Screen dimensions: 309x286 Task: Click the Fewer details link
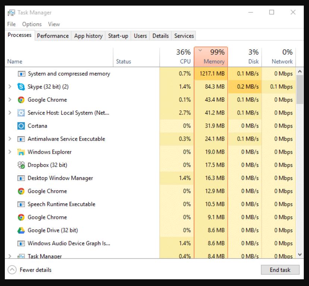[35, 270]
